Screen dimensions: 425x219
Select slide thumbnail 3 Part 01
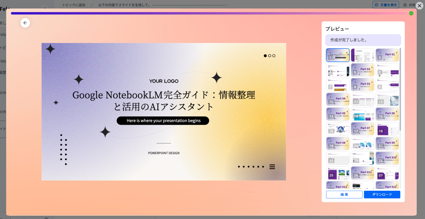[x=387, y=55]
